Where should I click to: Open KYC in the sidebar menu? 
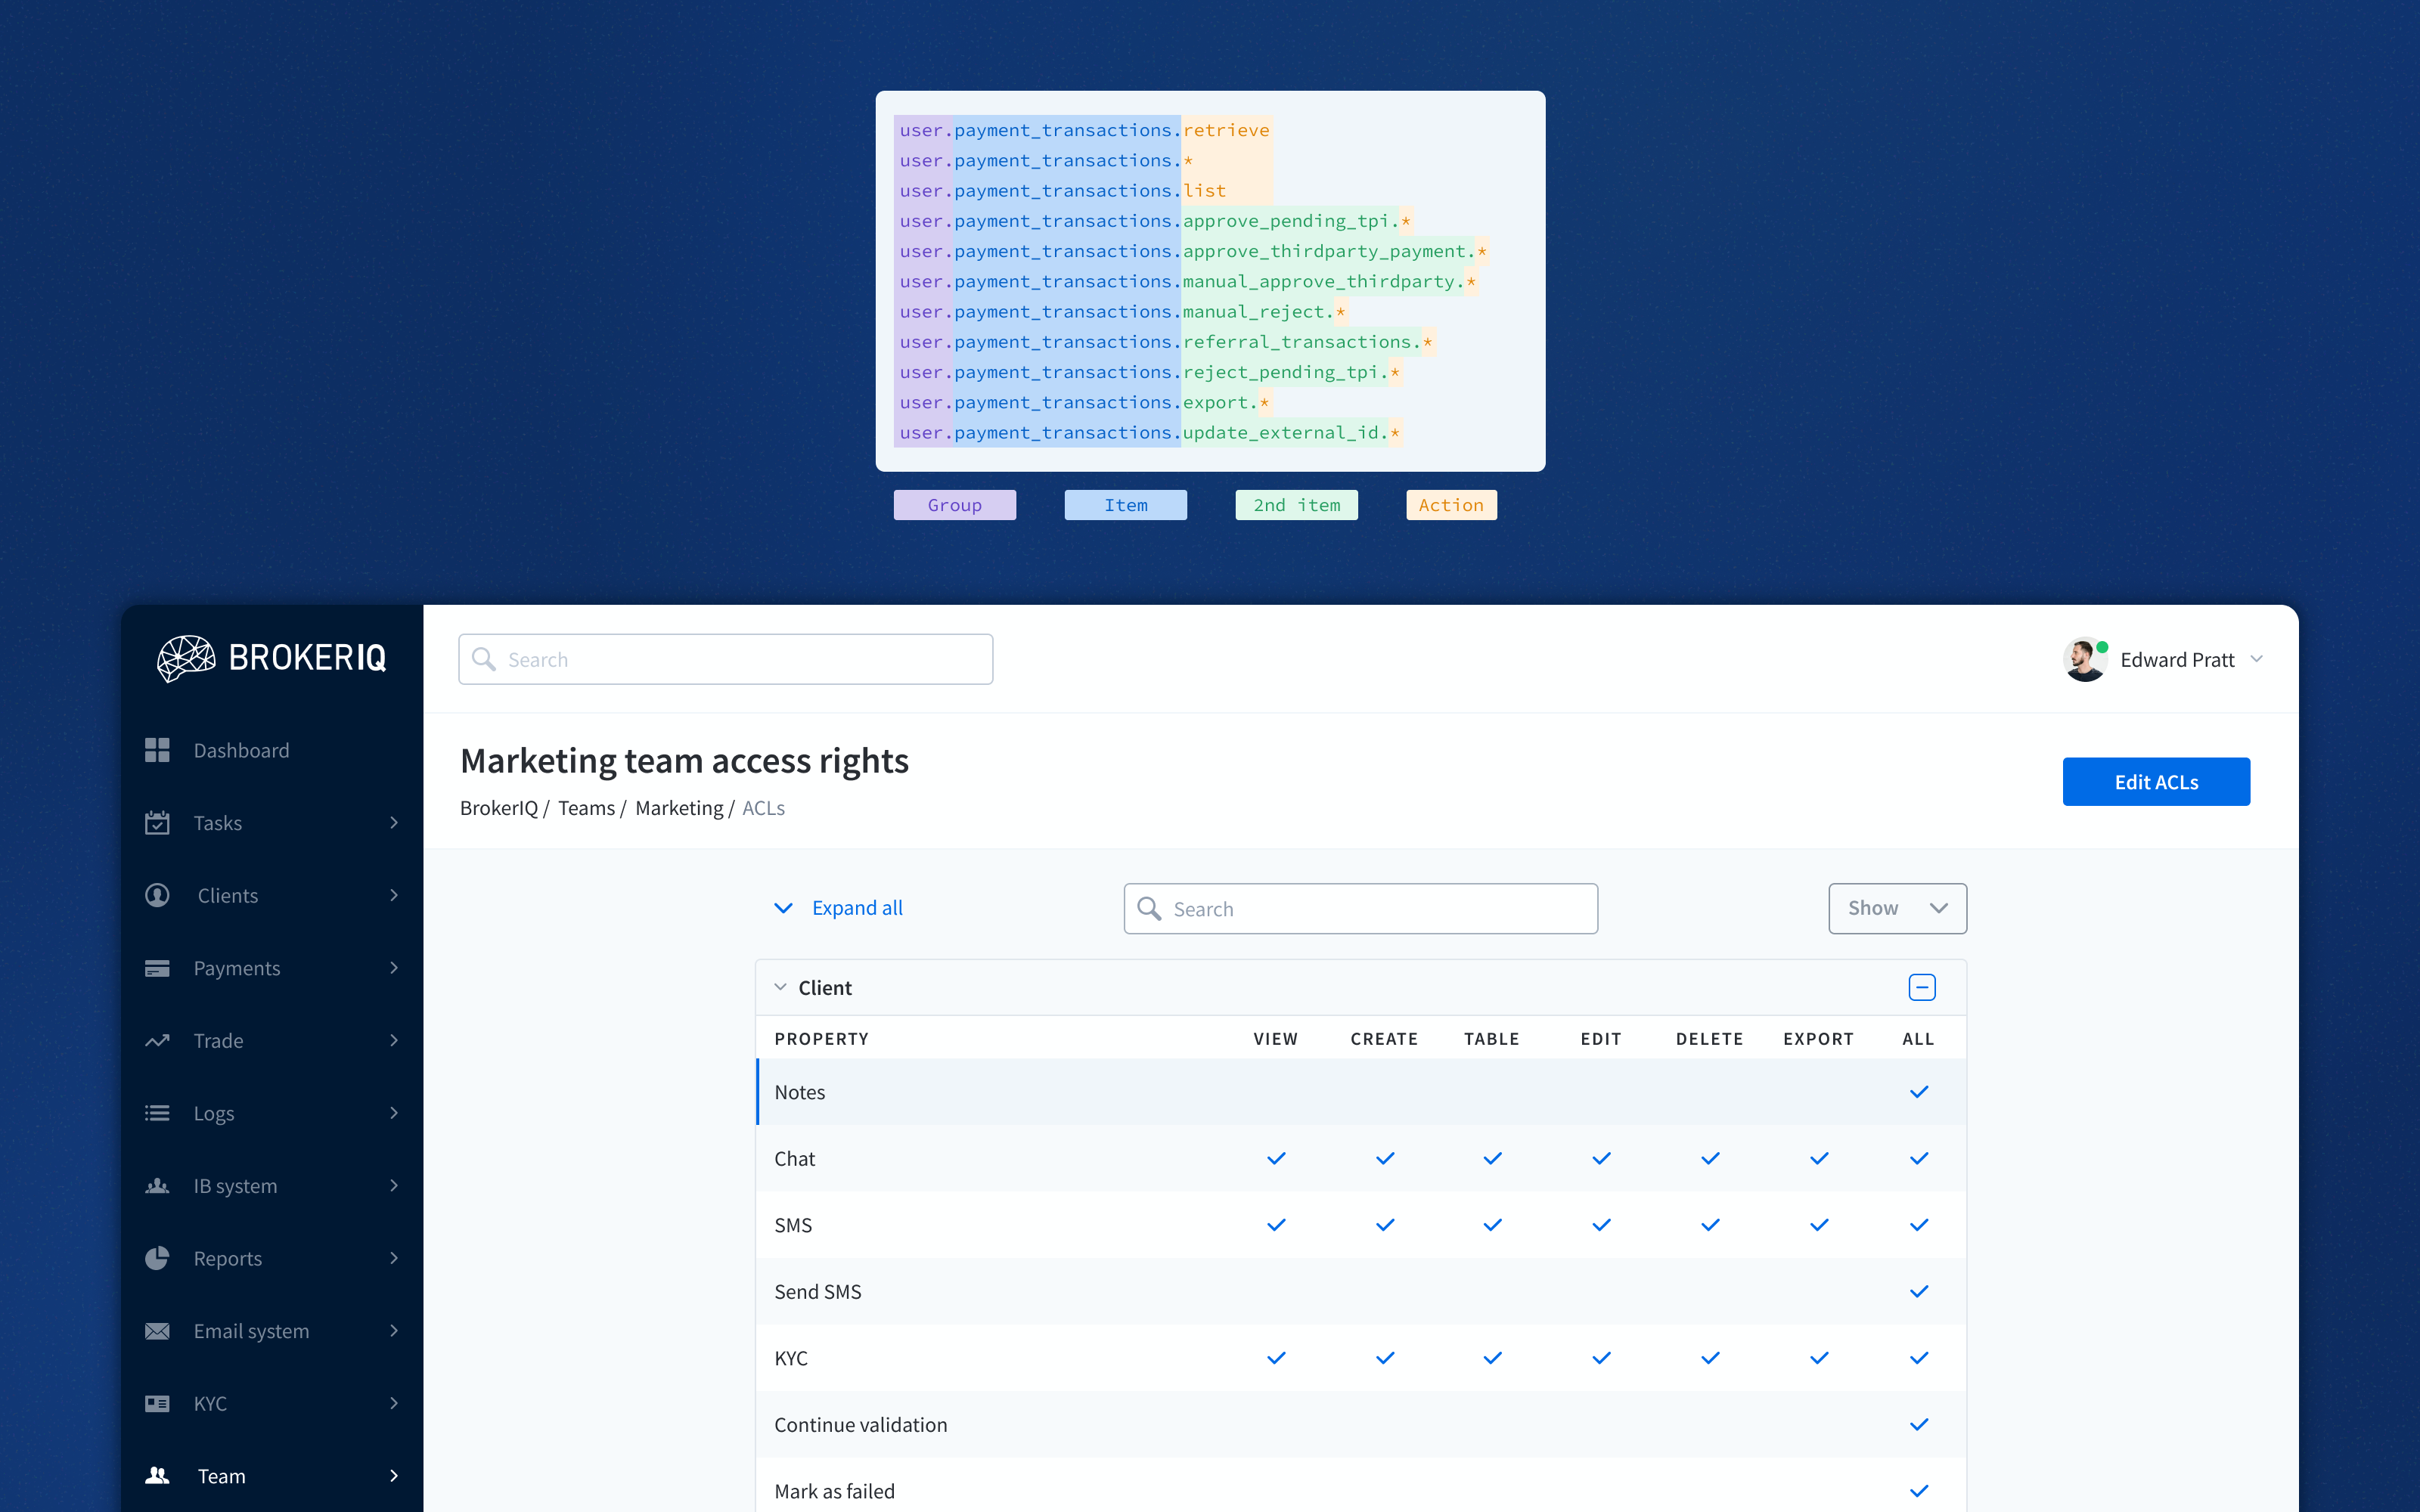(272, 1403)
